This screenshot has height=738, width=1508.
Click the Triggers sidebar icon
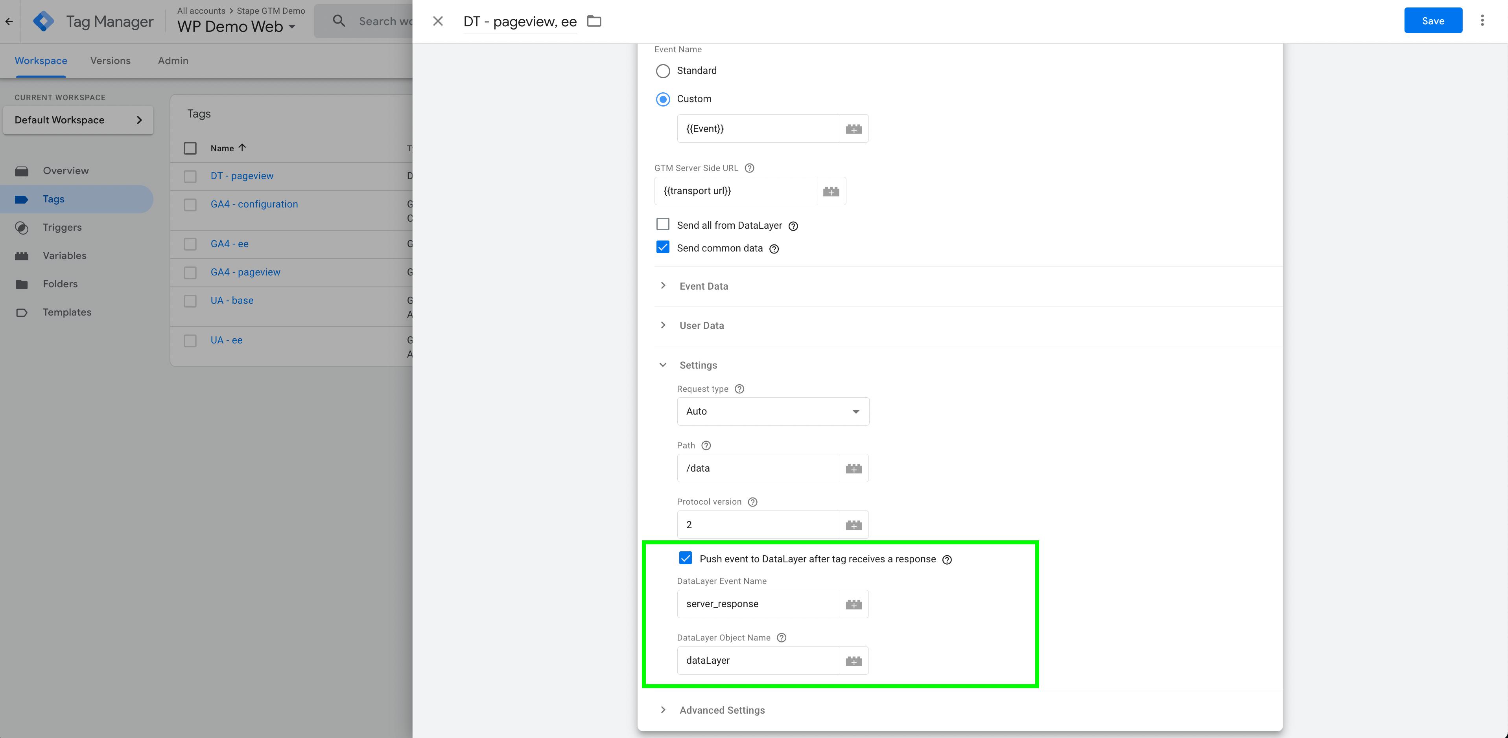pyautogui.click(x=22, y=228)
